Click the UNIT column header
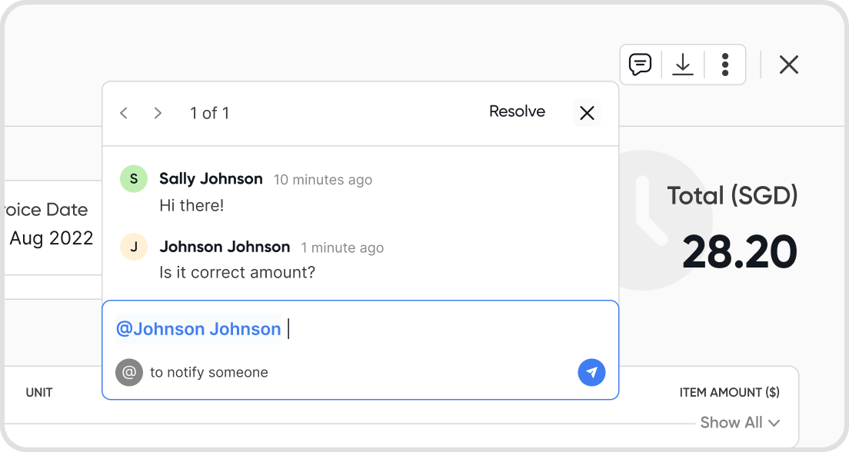849x452 pixels. 39,393
